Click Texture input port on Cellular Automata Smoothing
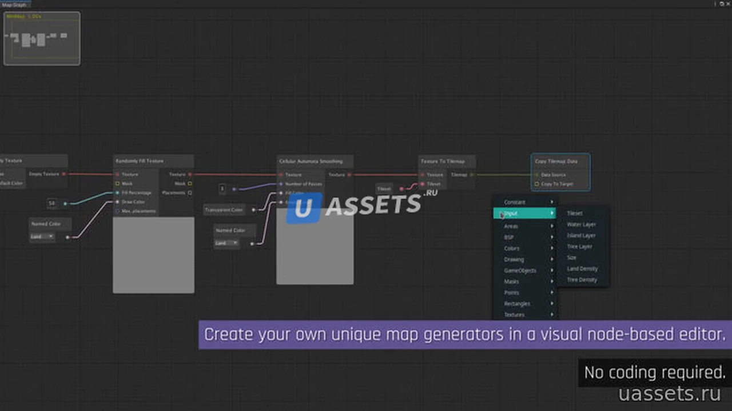 coord(281,175)
